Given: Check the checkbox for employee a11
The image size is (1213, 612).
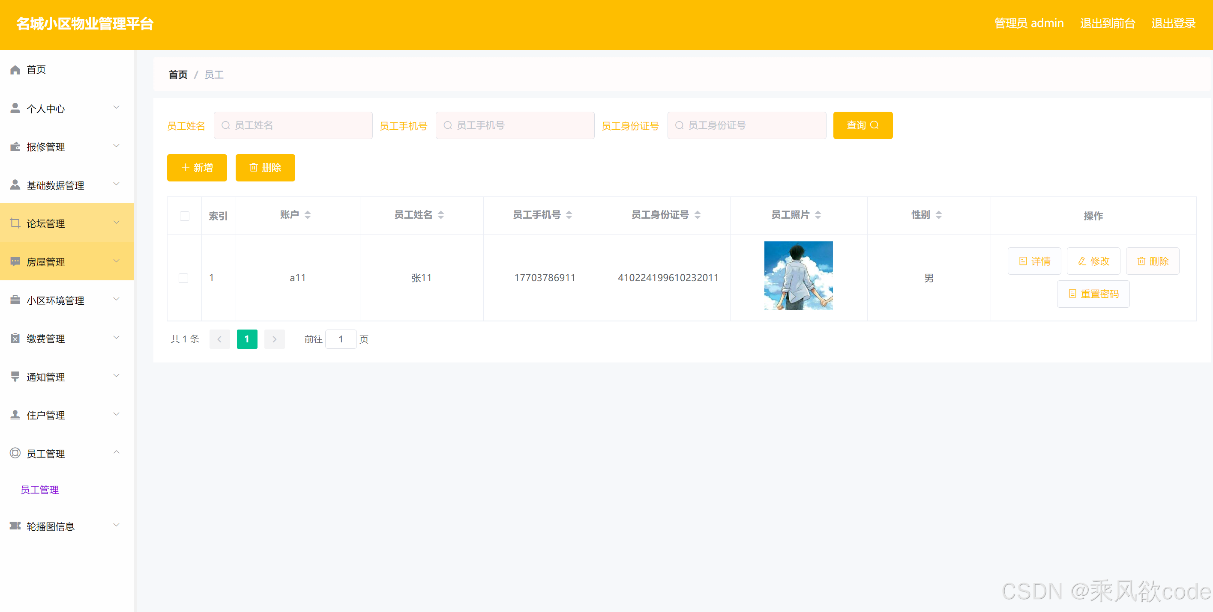Looking at the screenshot, I should click(184, 278).
